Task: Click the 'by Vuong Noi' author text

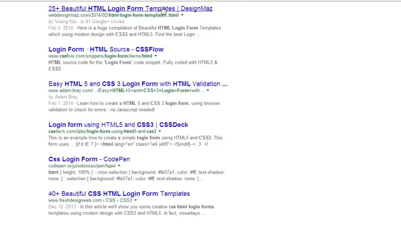Action: [62, 22]
